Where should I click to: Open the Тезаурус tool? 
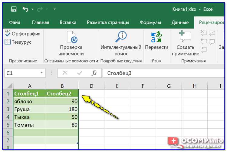coord(18,42)
